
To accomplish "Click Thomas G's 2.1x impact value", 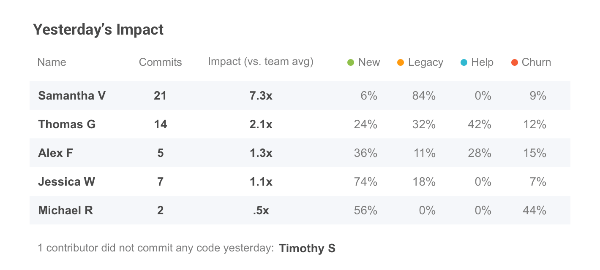I will click(x=261, y=124).
